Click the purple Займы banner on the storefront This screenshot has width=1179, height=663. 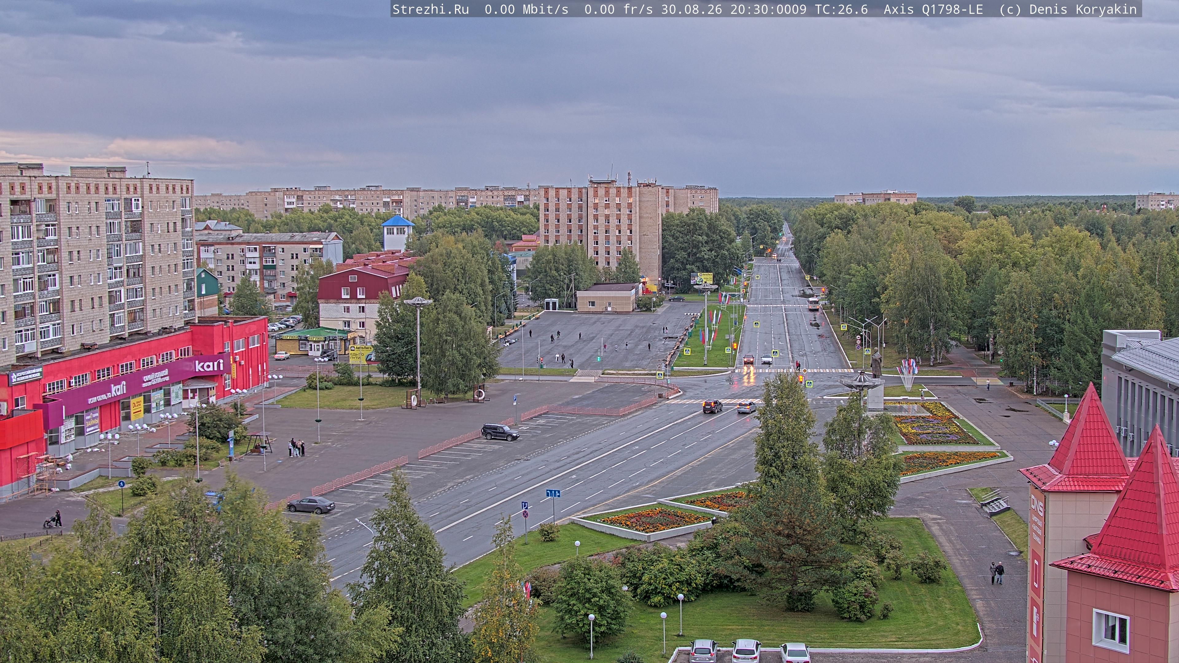pos(91,421)
